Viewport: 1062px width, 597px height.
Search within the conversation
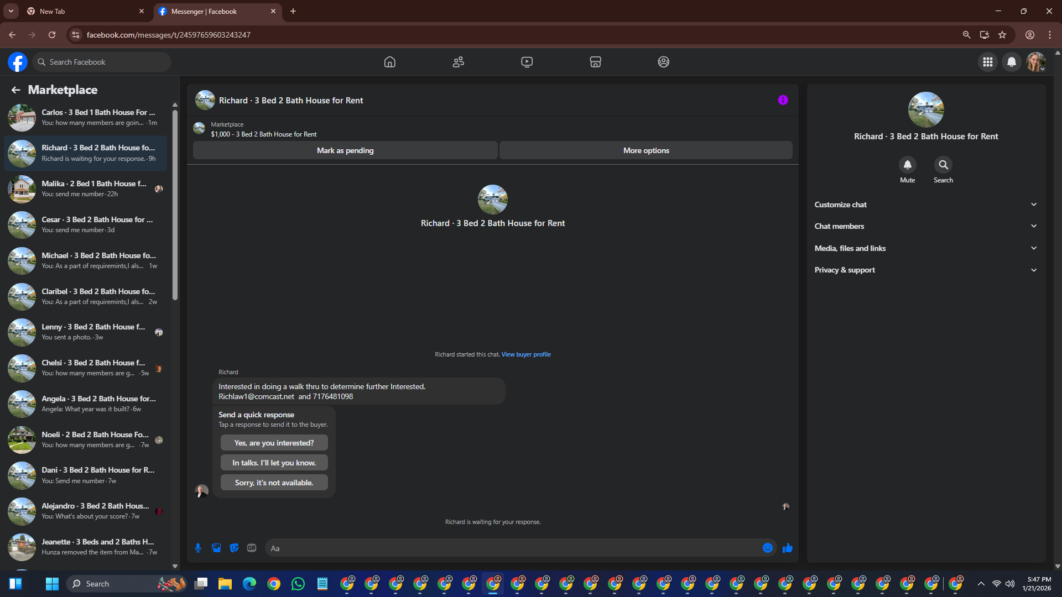click(943, 165)
